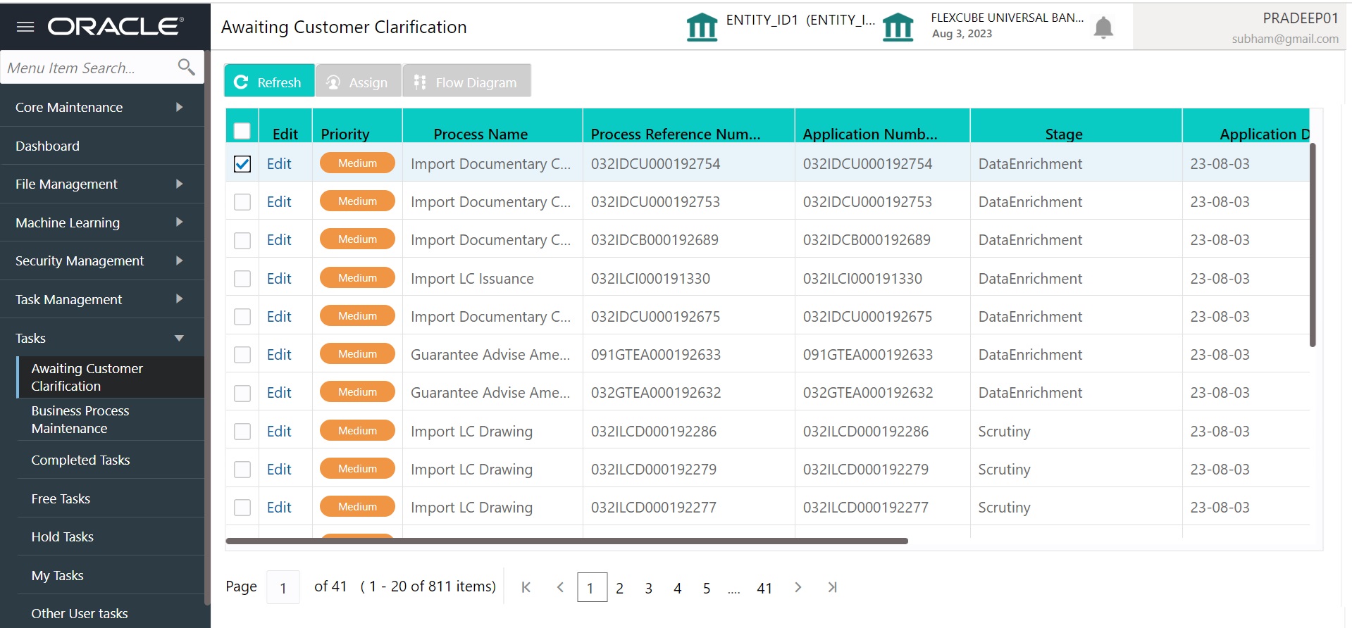The width and height of the screenshot is (1352, 628).
Task: Go to page 4
Action: click(x=677, y=588)
